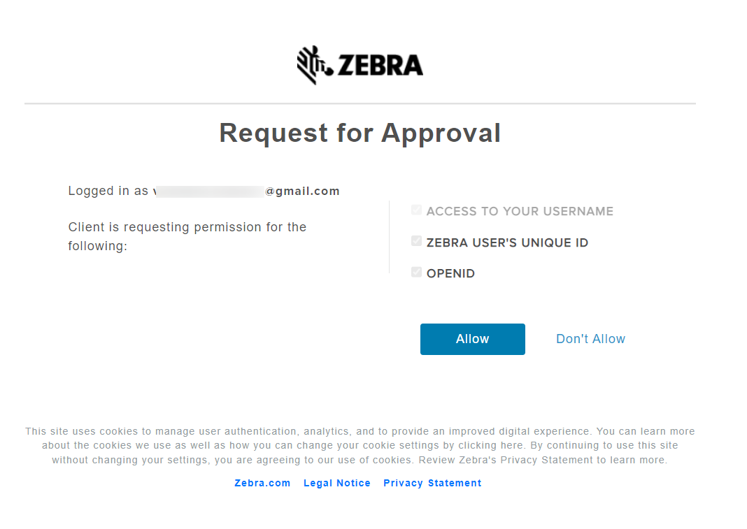This screenshot has width=747, height=529.
Task: Click the blurred part of the email address
Action: tap(210, 191)
